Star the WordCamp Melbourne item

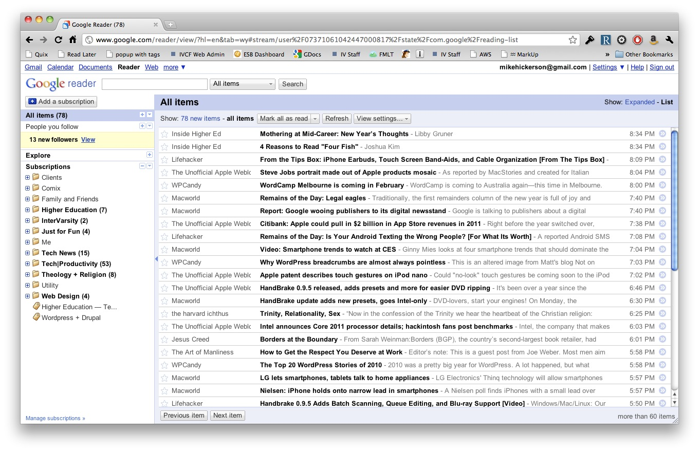[x=164, y=185]
